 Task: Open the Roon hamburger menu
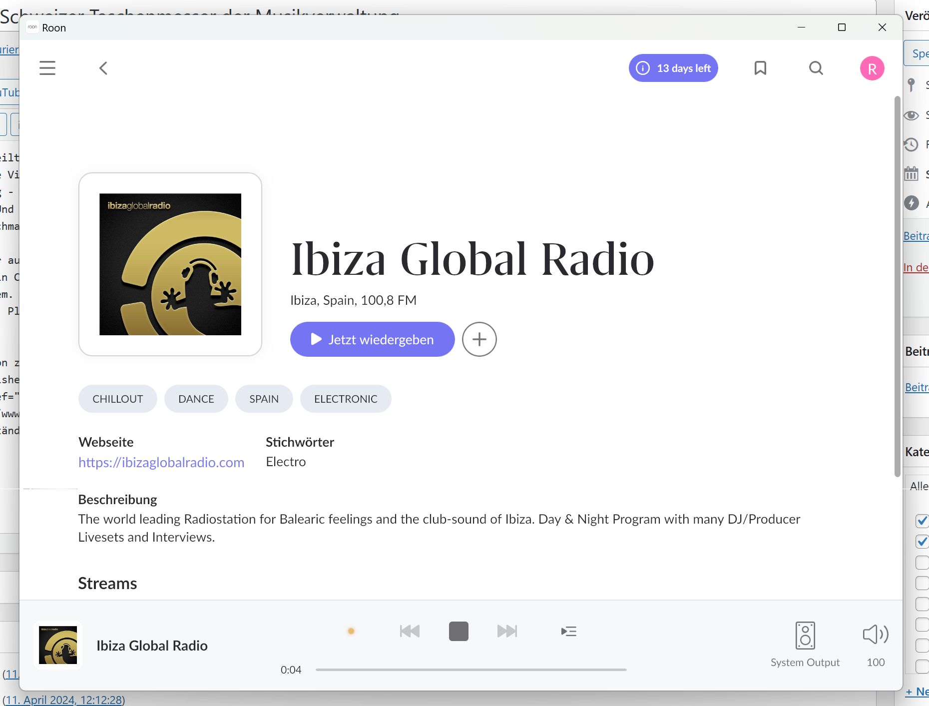click(x=47, y=68)
